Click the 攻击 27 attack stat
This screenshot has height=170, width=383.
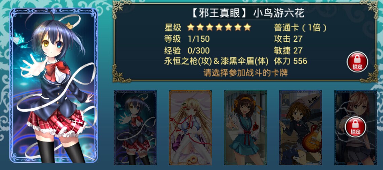(288, 39)
